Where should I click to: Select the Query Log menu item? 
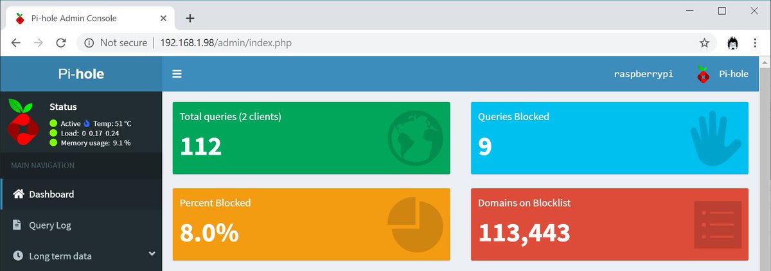(50, 225)
